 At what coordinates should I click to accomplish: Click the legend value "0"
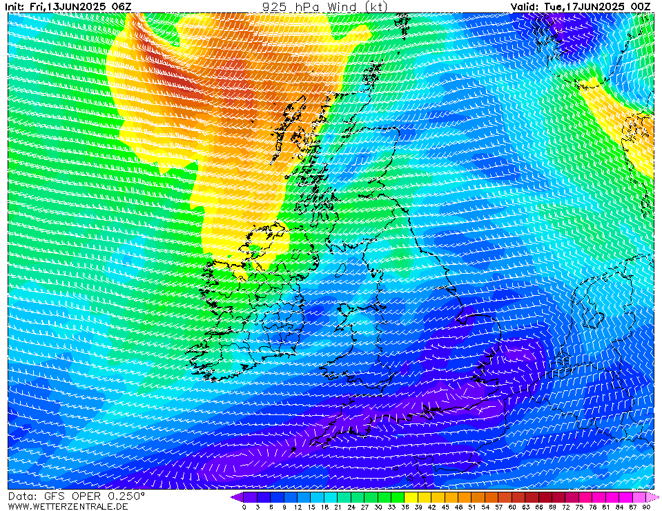click(244, 507)
